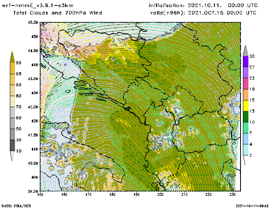276x208 pixels.
Task: Click the 2021-10-11-09:42 timestamp
Action: pos(252,206)
